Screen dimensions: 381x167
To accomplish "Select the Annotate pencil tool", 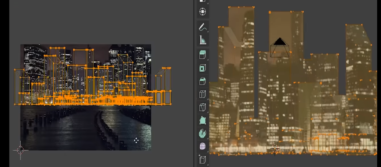I will pos(202,27).
